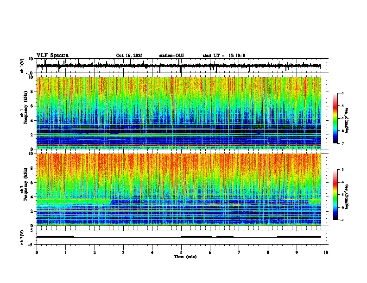The width and height of the screenshot is (367, 283).
Task: Click the "5" tick on ch.3(V) axis
Action: click(x=32, y=230)
